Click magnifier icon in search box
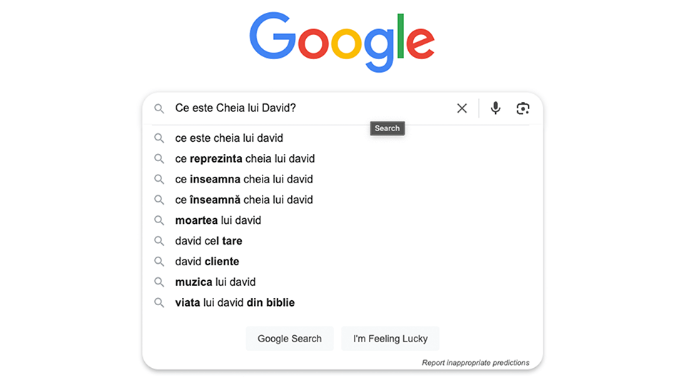Screen dimensions: 685x385 [x=159, y=108]
